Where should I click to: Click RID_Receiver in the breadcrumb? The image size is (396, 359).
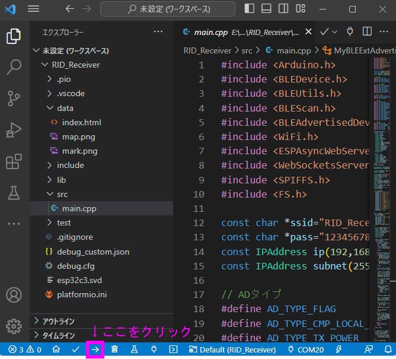[x=207, y=51]
